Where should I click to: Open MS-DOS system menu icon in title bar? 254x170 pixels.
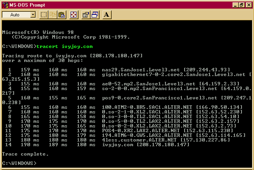click(5, 5)
